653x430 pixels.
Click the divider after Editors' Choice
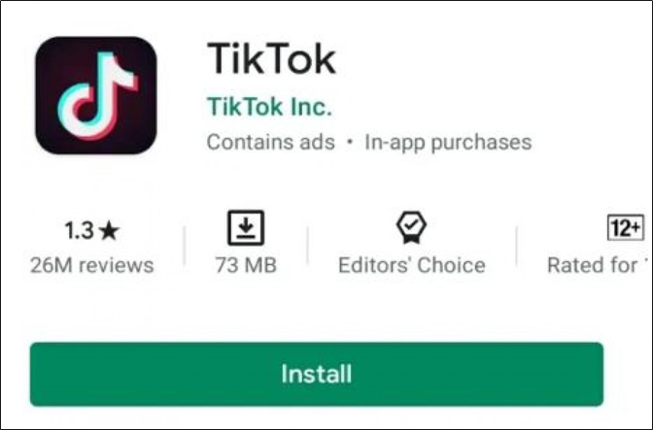[516, 246]
